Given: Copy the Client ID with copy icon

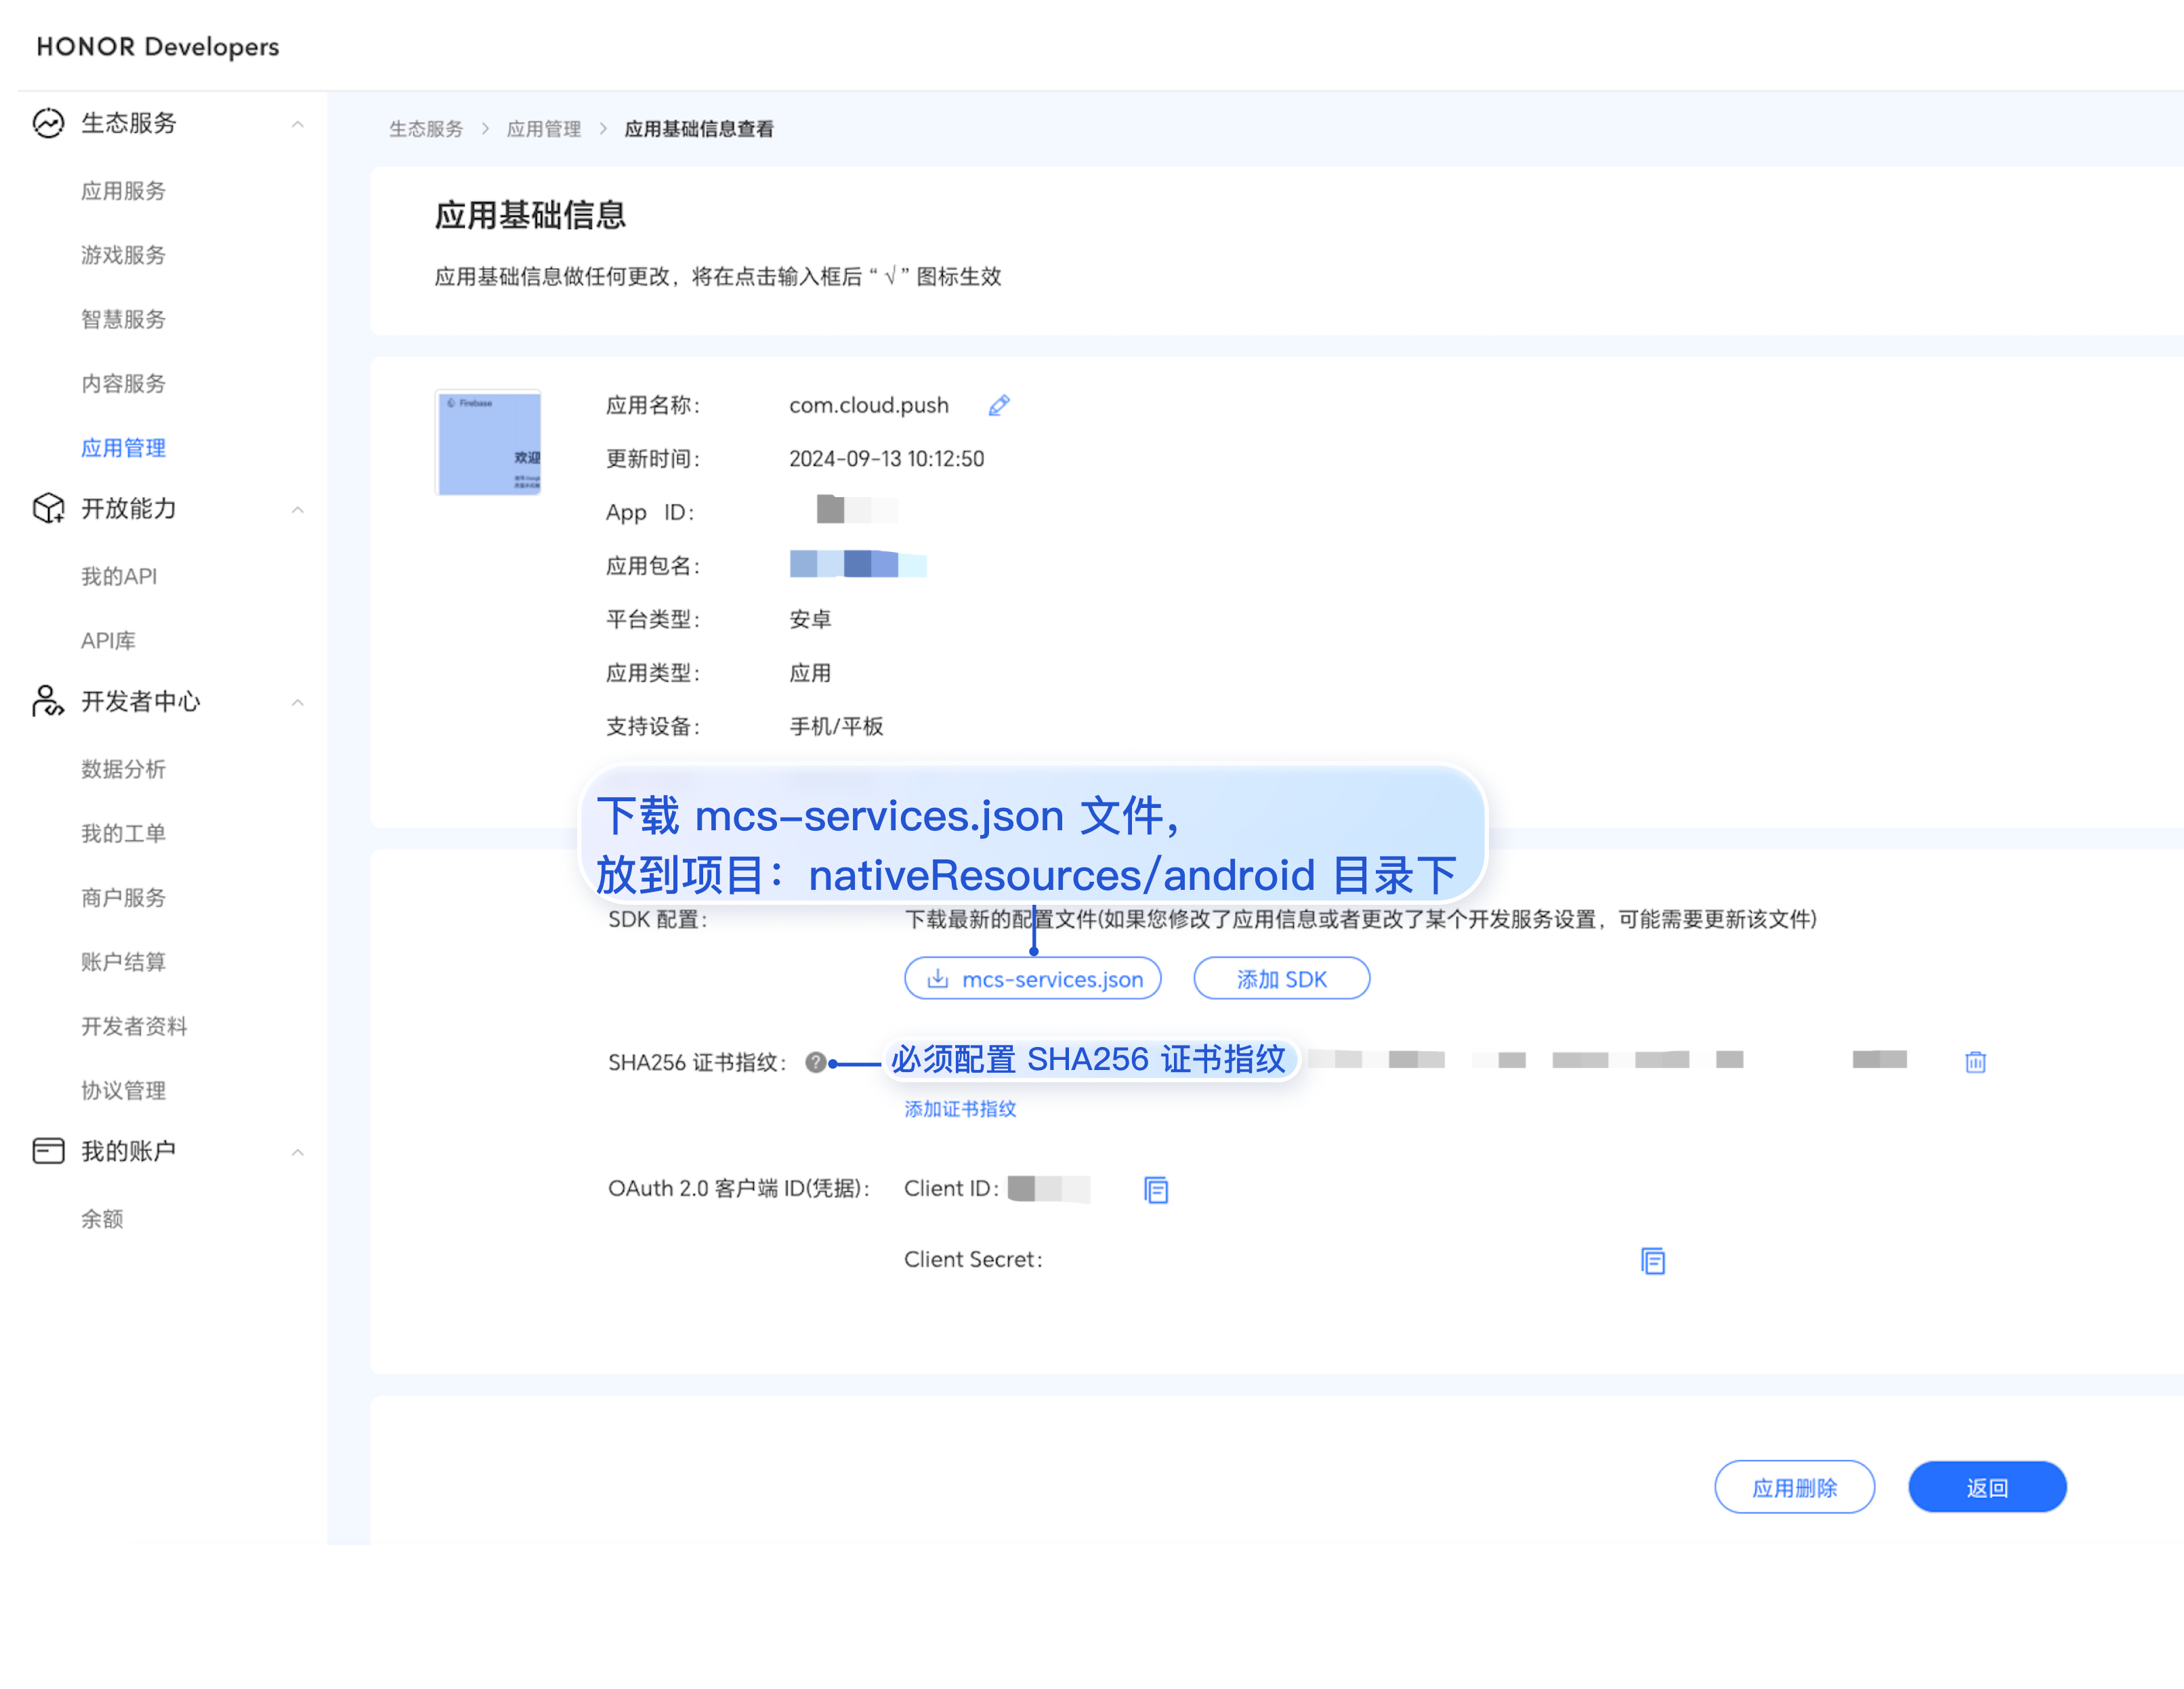Looking at the screenshot, I should [x=1156, y=1189].
